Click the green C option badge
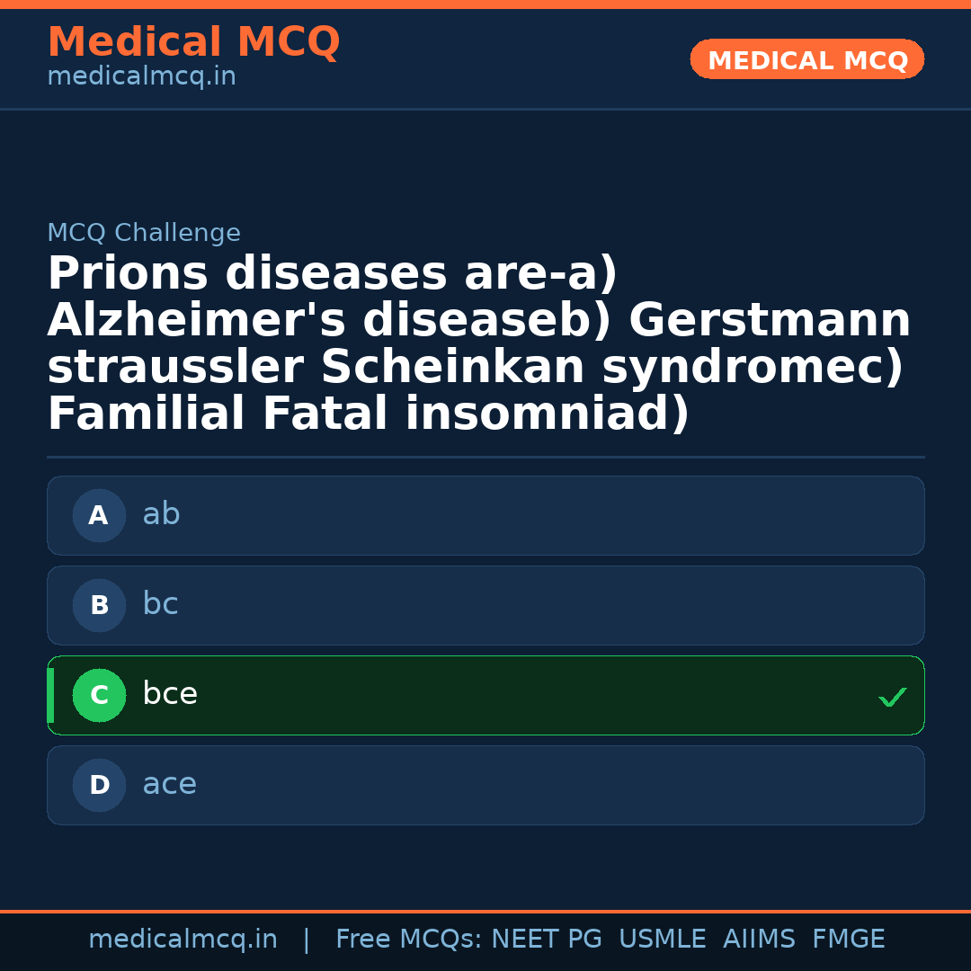Viewport: 971px width, 971px height. click(x=99, y=695)
